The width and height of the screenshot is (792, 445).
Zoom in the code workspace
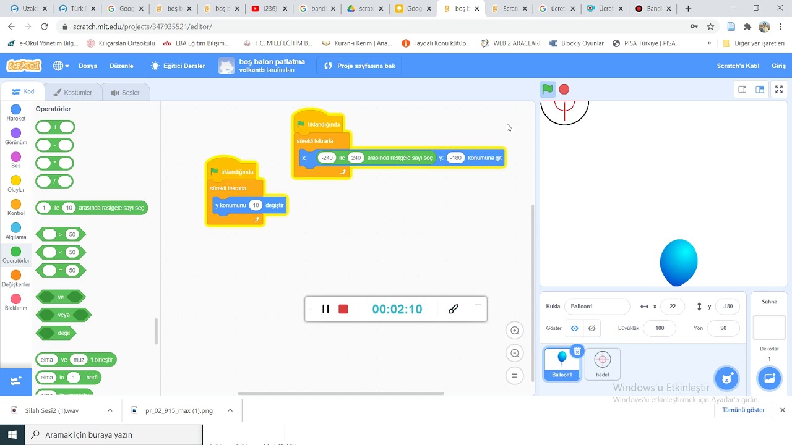(x=515, y=331)
